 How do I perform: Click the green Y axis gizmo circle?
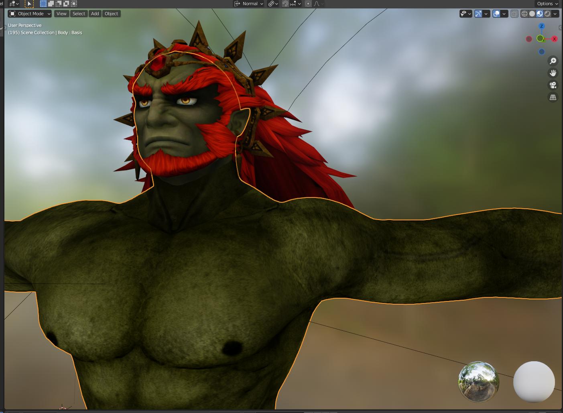(x=540, y=39)
